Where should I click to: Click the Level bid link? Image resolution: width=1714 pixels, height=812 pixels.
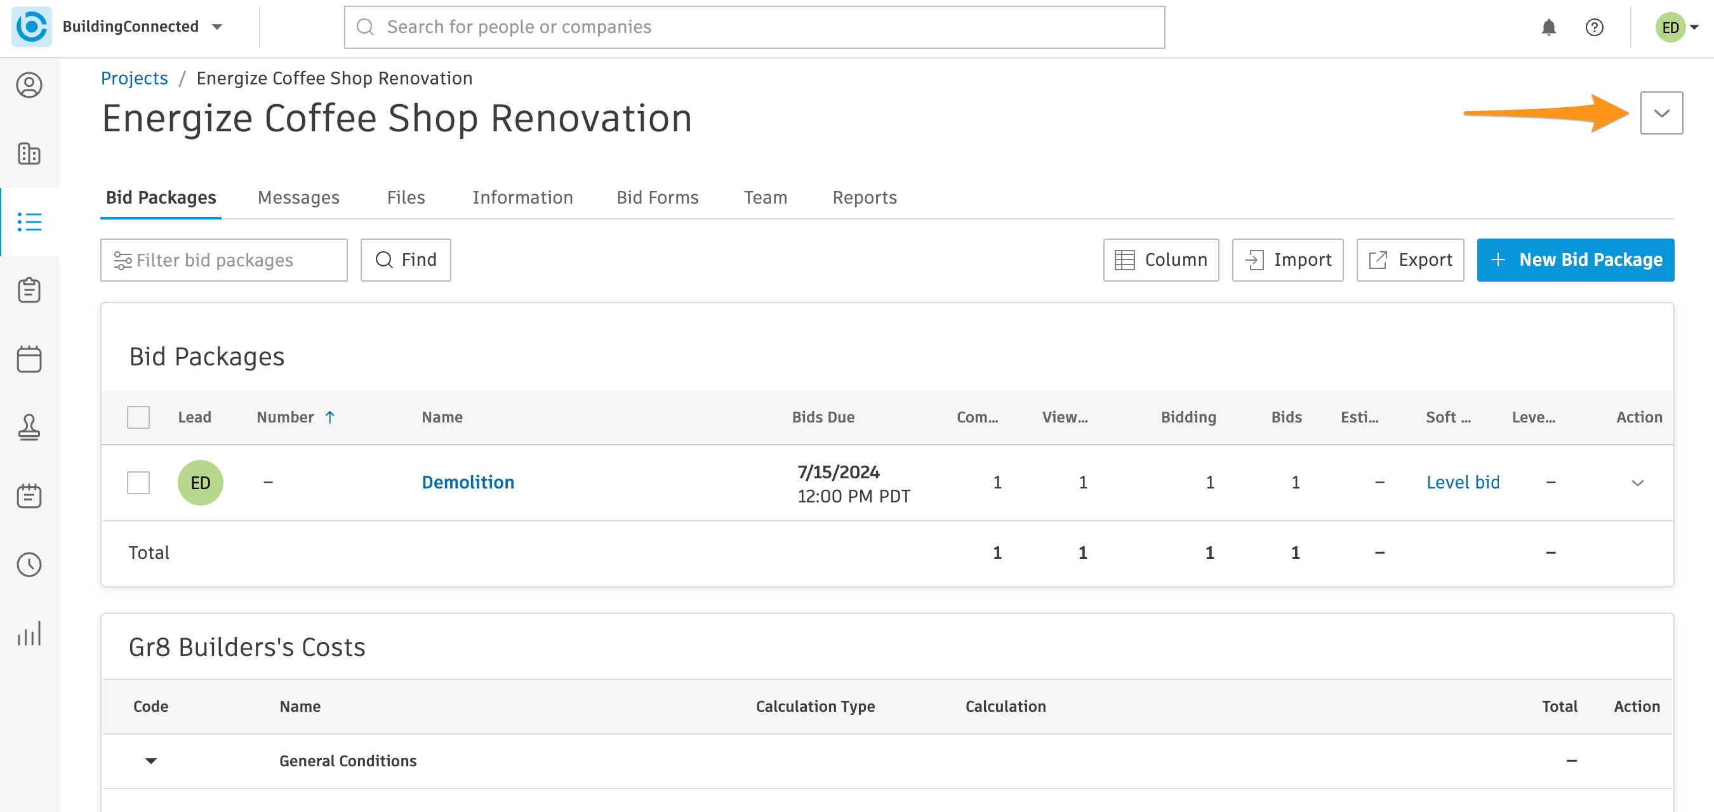[x=1463, y=483]
